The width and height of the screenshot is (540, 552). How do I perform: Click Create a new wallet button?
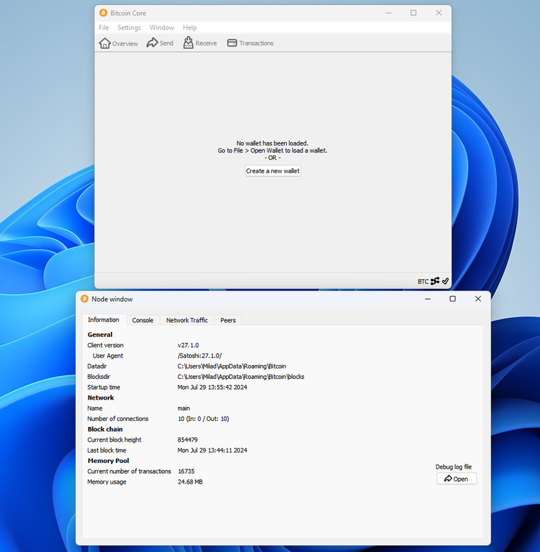[272, 170]
